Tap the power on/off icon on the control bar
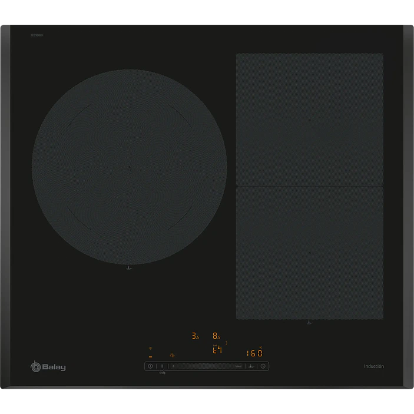The height and width of the screenshot is (414, 414). [150, 366]
